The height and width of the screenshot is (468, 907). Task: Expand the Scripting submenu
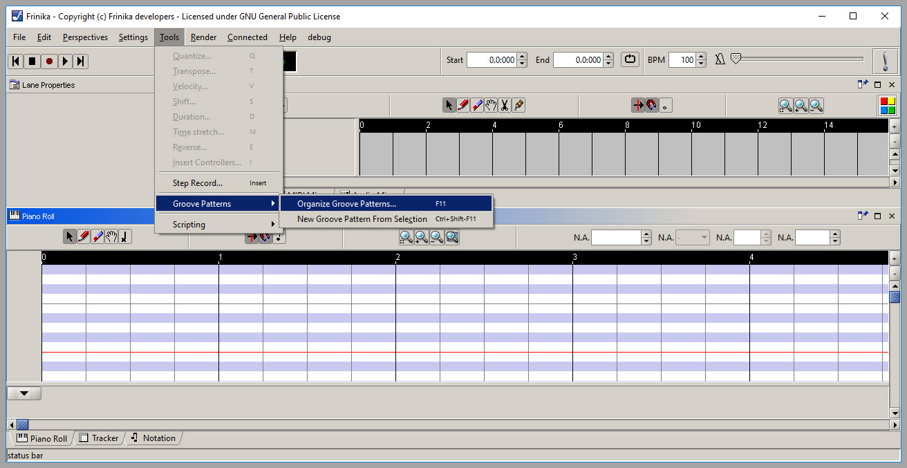tap(218, 225)
